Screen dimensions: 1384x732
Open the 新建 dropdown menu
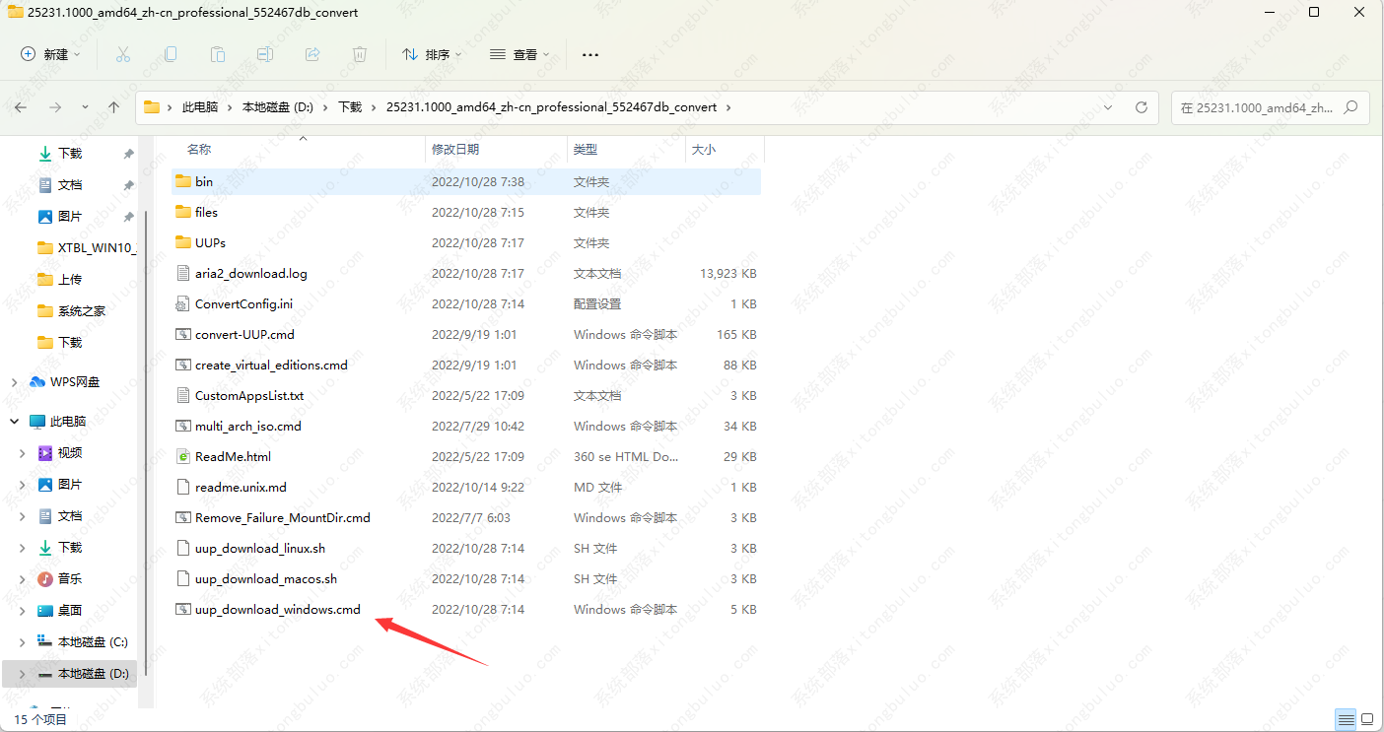coord(50,54)
